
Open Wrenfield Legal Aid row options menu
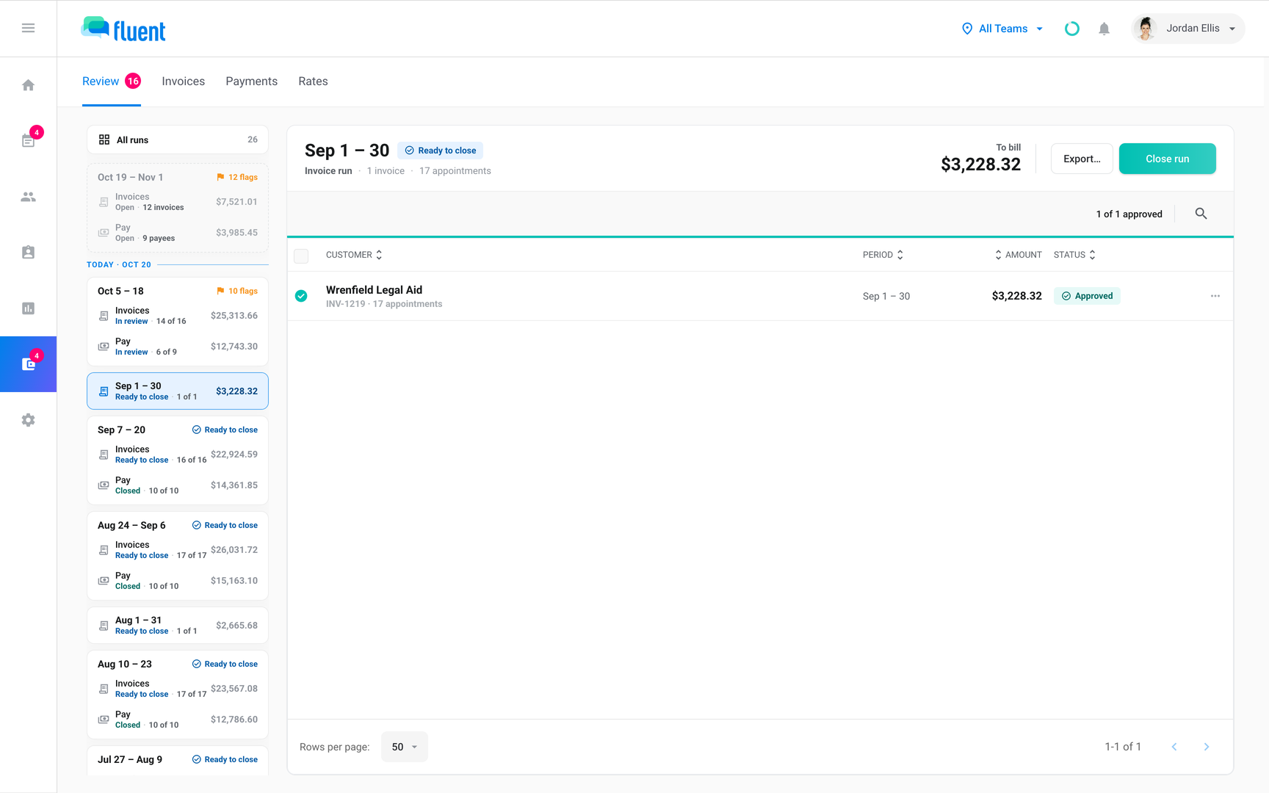pyautogui.click(x=1215, y=296)
